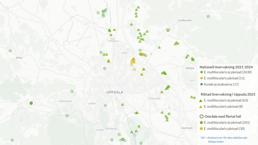Click the dark green circle marker near Stenhagen
The height and width of the screenshot is (145, 258).
(x=31, y=103)
